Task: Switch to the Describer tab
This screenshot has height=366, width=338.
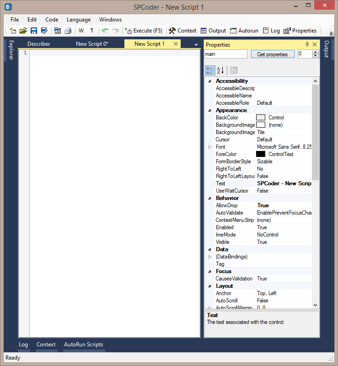Action: tap(39, 44)
